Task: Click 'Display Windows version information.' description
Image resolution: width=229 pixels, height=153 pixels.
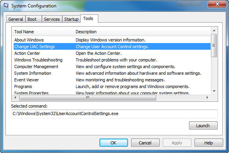Action: click(110, 40)
